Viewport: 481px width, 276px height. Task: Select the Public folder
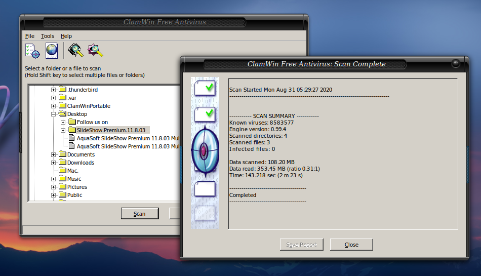tap(74, 195)
